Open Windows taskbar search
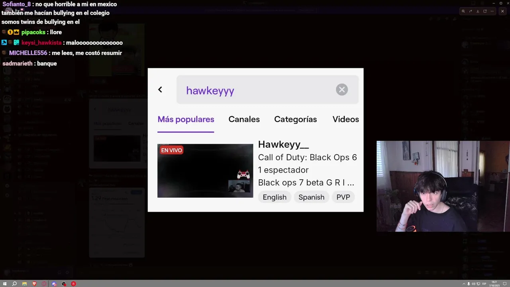The width and height of the screenshot is (510, 287). [14, 284]
